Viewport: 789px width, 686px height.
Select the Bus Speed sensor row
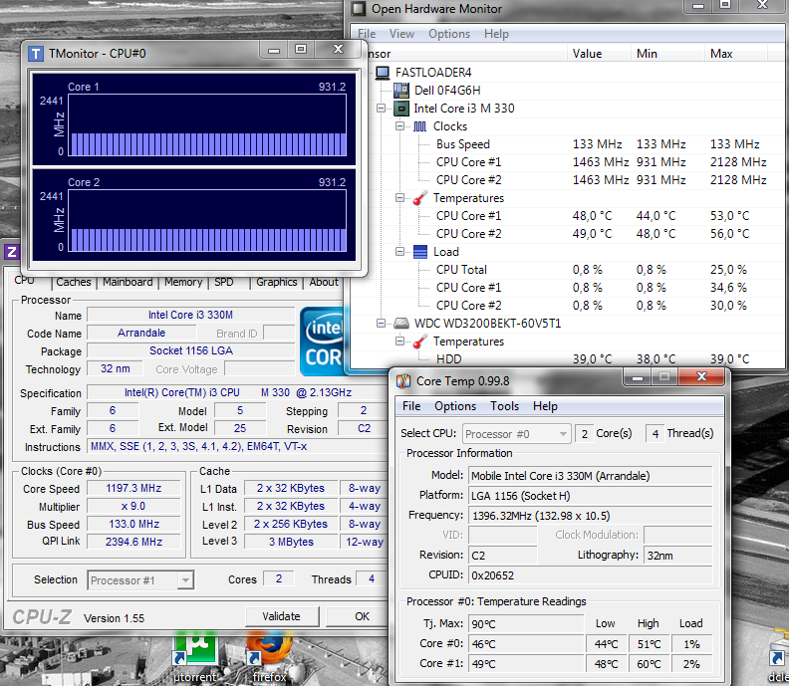(x=568, y=144)
